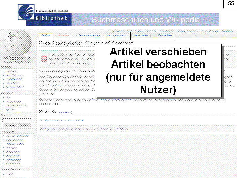Open Links auf diese Seite
Viewport: 237px width, 178px height.
point(17,136)
